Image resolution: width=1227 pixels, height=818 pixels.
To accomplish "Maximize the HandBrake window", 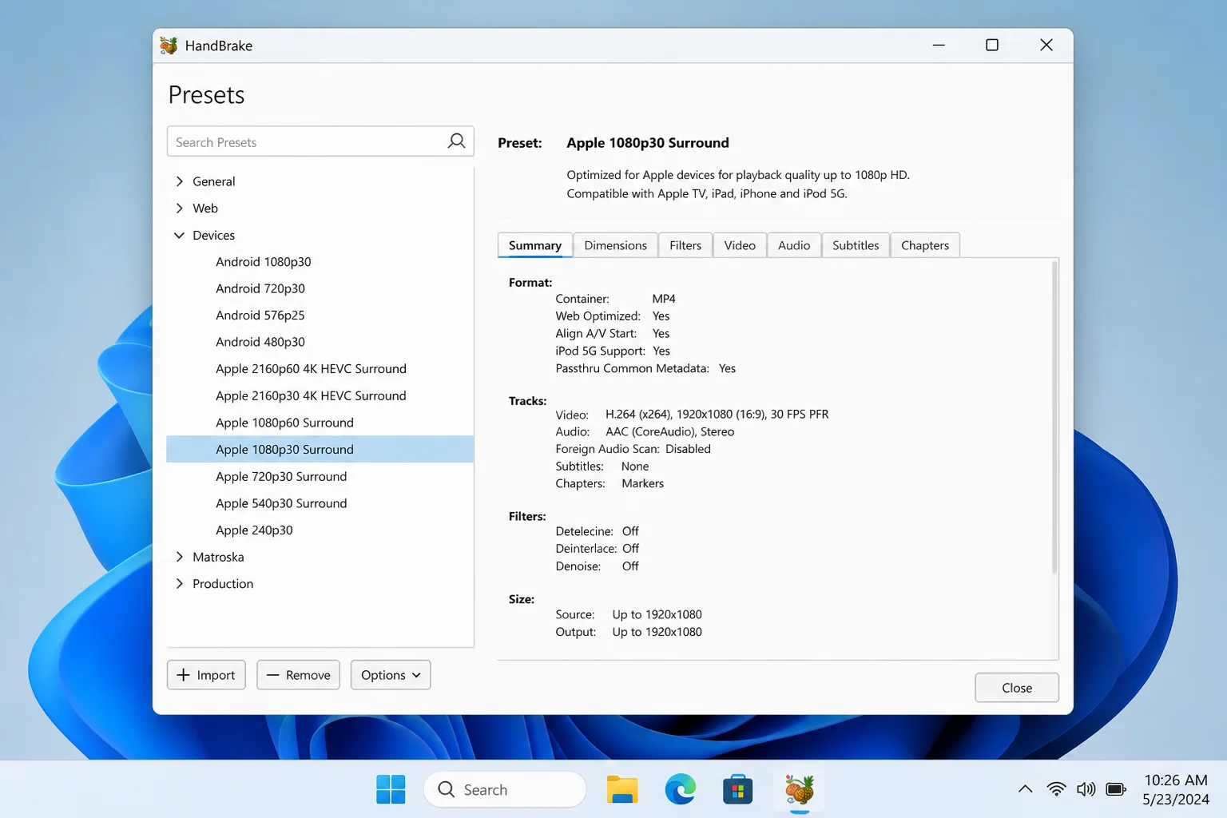I will point(992,45).
